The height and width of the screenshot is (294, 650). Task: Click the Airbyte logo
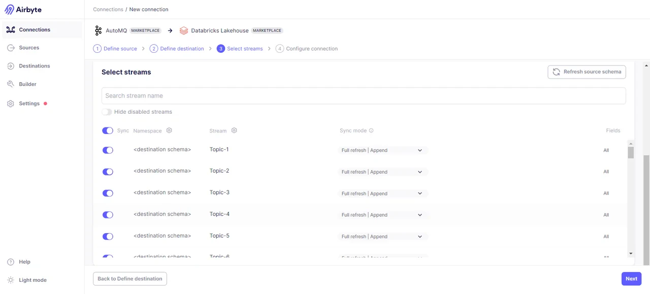pyautogui.click(x=22, y=9)
